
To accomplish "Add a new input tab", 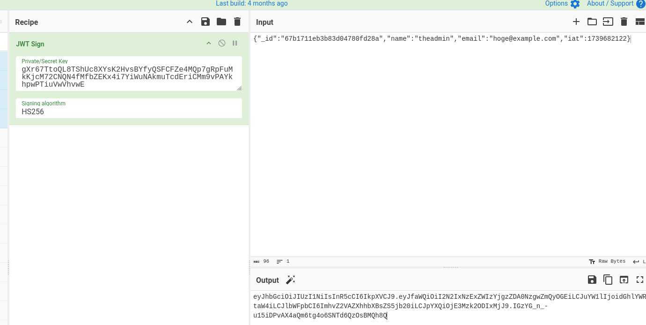I will coord(576,22).
